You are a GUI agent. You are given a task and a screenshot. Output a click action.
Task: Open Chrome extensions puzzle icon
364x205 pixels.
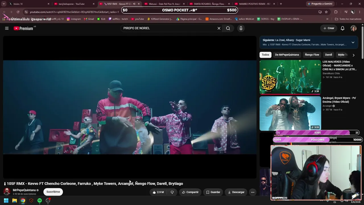(x=336, y=12)
